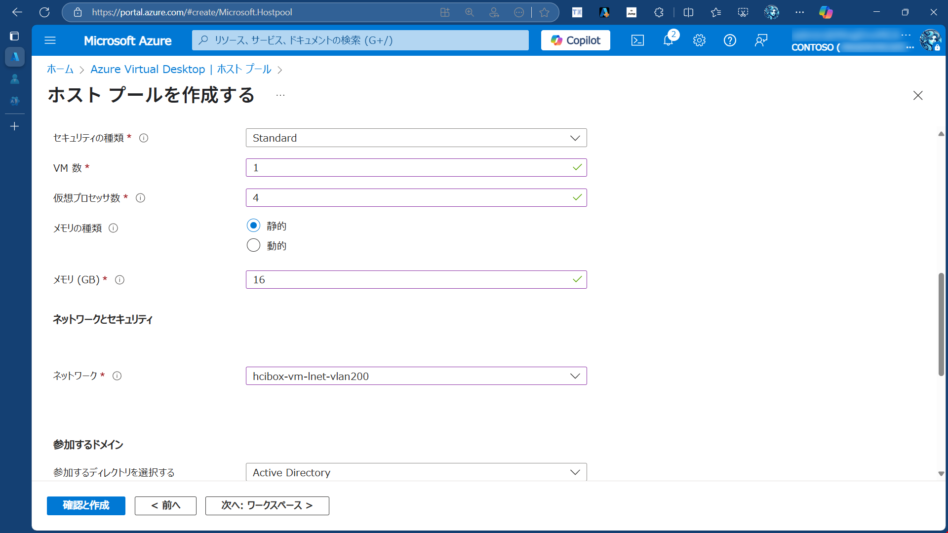Open Azure Virtual Desktop ホスト プール breadcrumb

[181, 70]
